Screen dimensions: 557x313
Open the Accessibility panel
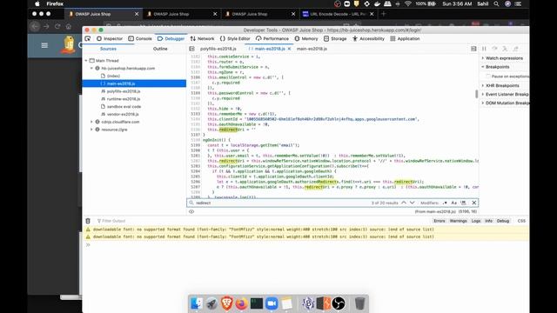(x=368, y=38)
